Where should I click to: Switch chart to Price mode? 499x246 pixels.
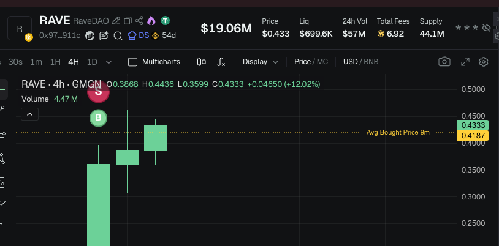click(302, 62)
